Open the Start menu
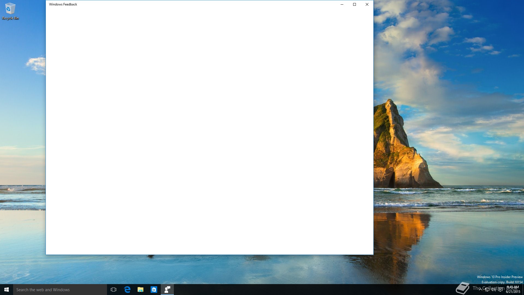 click(x=7, y=290)
